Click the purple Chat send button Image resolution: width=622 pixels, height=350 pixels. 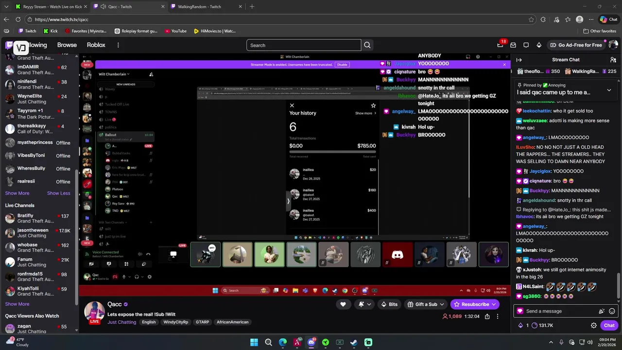609,325
